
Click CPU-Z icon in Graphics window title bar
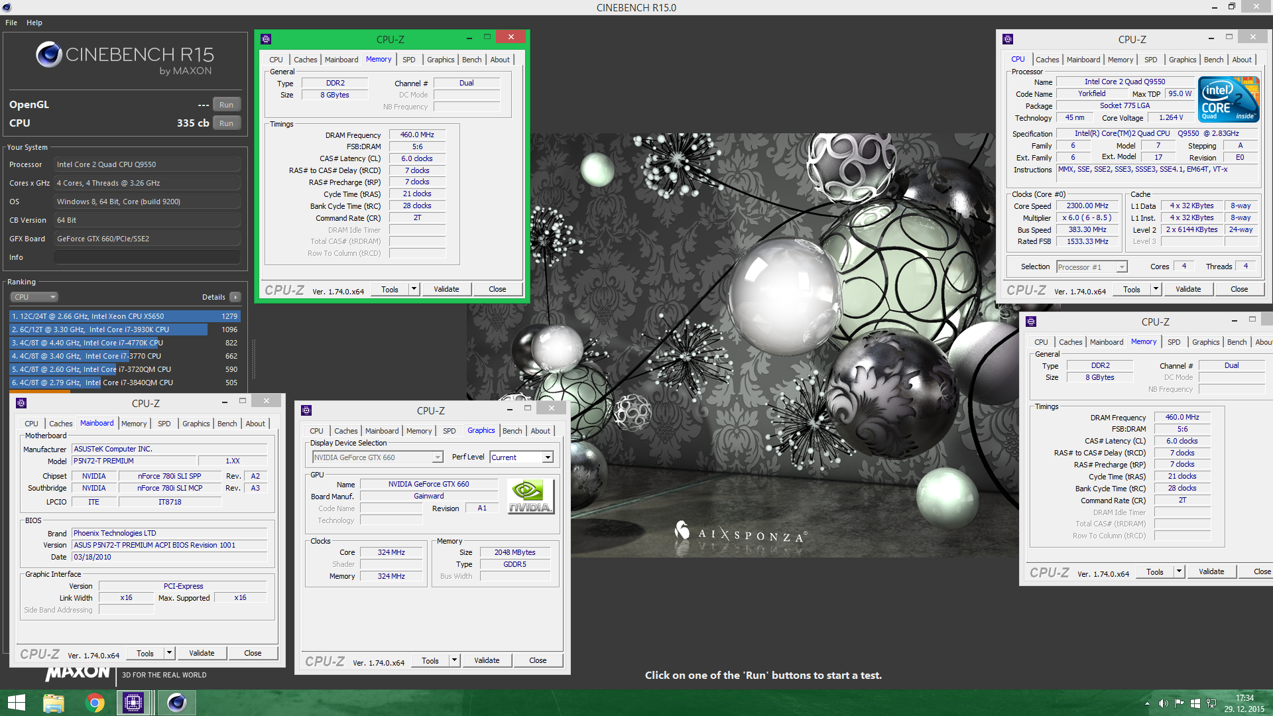(x=306, y=410)
